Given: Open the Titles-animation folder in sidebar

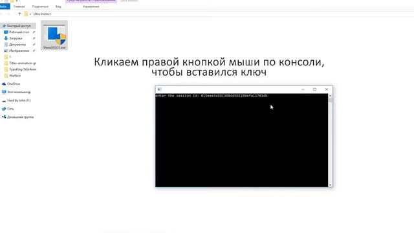Looking at the screenshot, I should point(23,63).
